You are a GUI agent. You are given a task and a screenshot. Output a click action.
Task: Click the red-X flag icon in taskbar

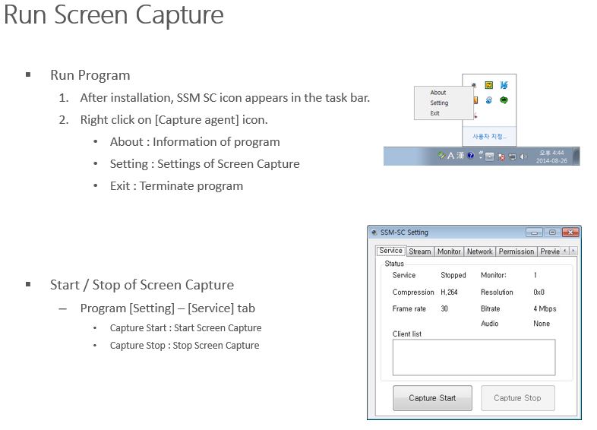tap(501, 157)
